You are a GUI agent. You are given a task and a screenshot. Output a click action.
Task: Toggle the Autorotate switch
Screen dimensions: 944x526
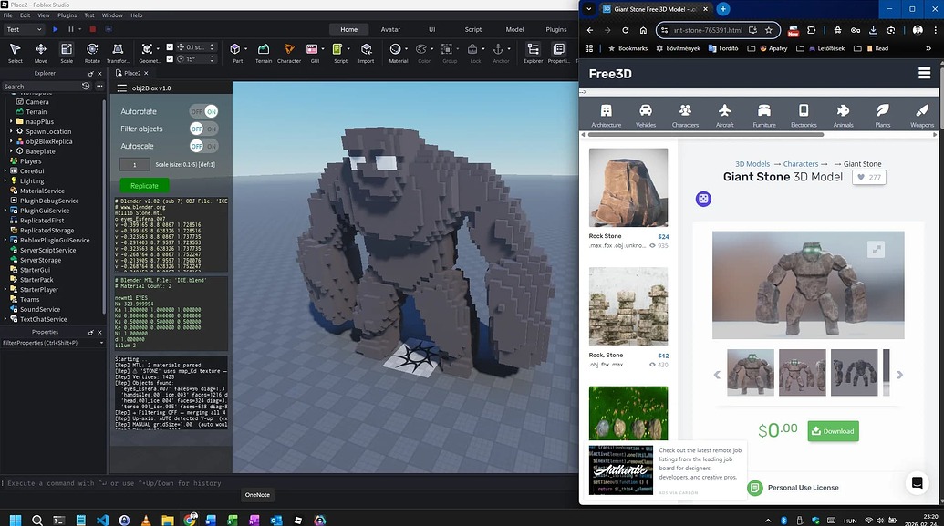203,111
